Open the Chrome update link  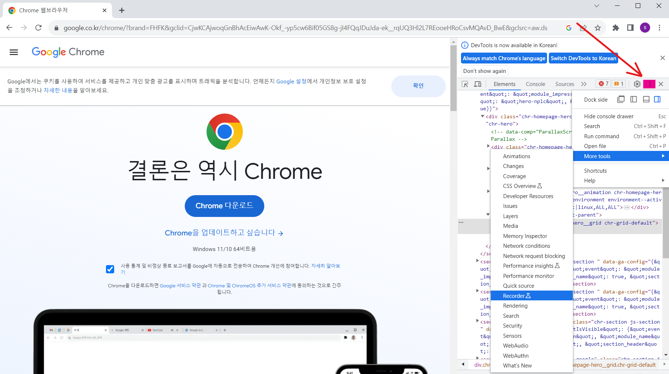tap(224, 233)
